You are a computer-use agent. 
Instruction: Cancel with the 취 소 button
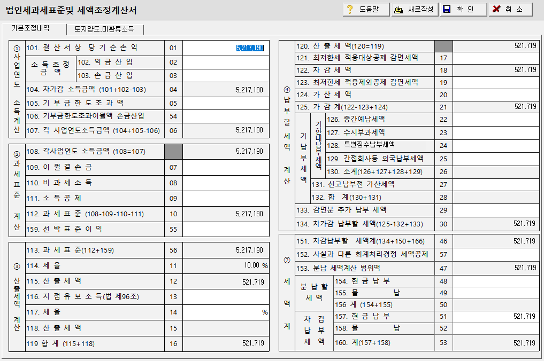click(511, 10)
